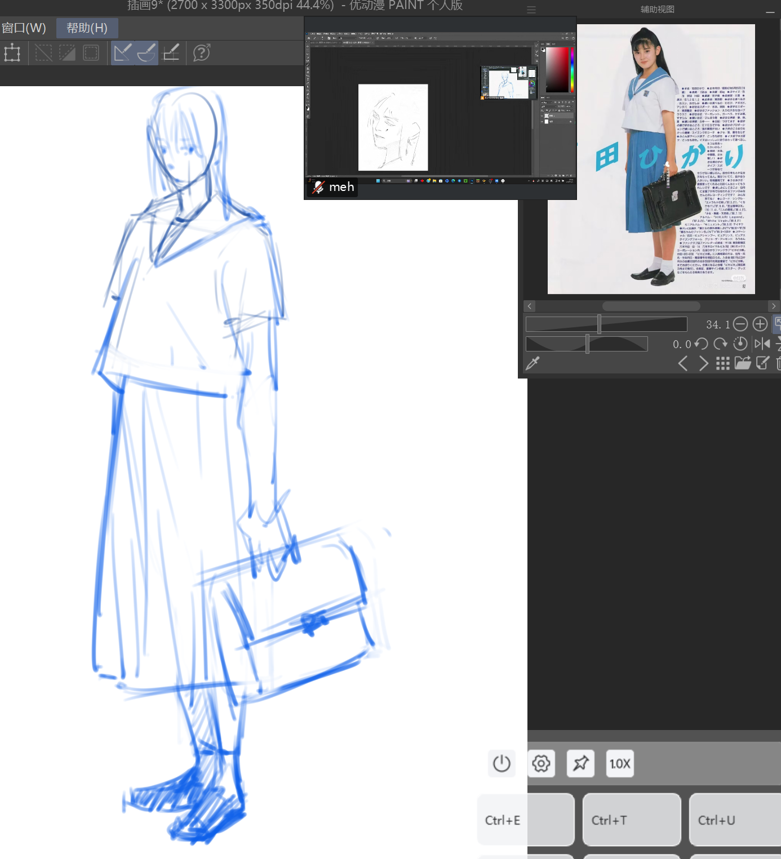This screenshot has height=859, width=781.
Task: Zoom in the sub view image
Action: click(x=760, y=324)
